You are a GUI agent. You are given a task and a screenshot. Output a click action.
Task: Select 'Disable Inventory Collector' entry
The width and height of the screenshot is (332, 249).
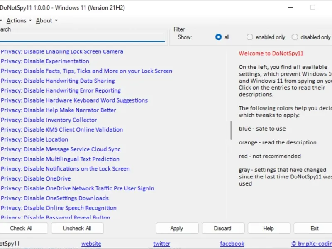pyautogui.click(x=49, y=120)
